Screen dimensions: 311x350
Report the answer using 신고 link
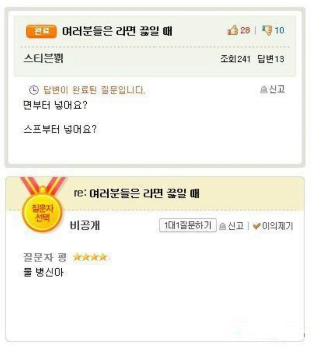236,226
